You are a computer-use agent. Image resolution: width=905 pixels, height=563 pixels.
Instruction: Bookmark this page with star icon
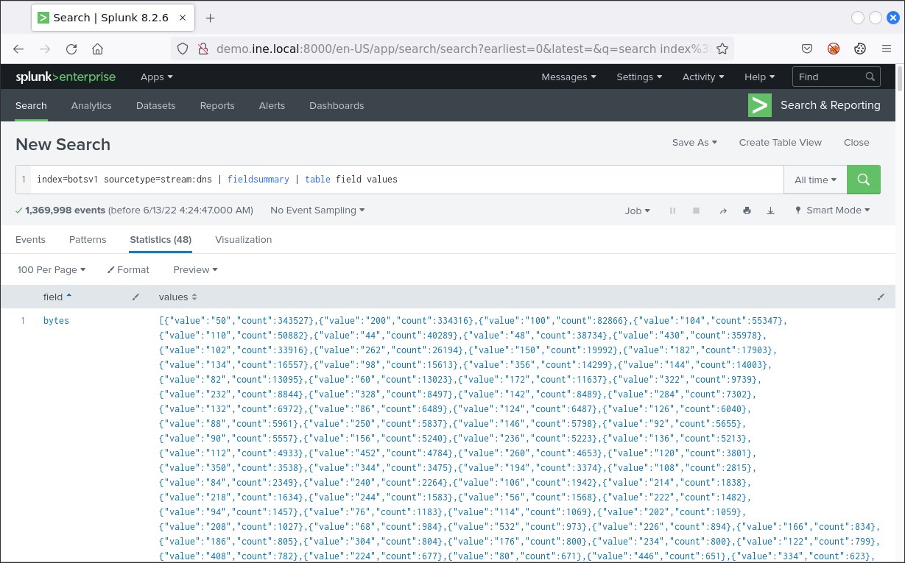[x=722, y=49]
